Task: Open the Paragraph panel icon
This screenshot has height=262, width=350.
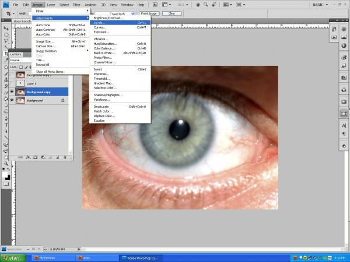Action: click(x=344, y=134)
